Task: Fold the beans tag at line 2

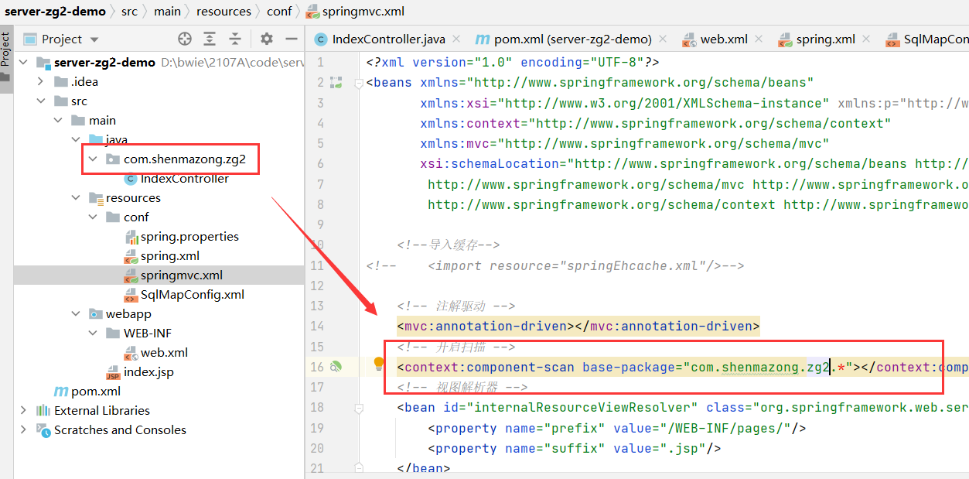Action: click(357, 83)
